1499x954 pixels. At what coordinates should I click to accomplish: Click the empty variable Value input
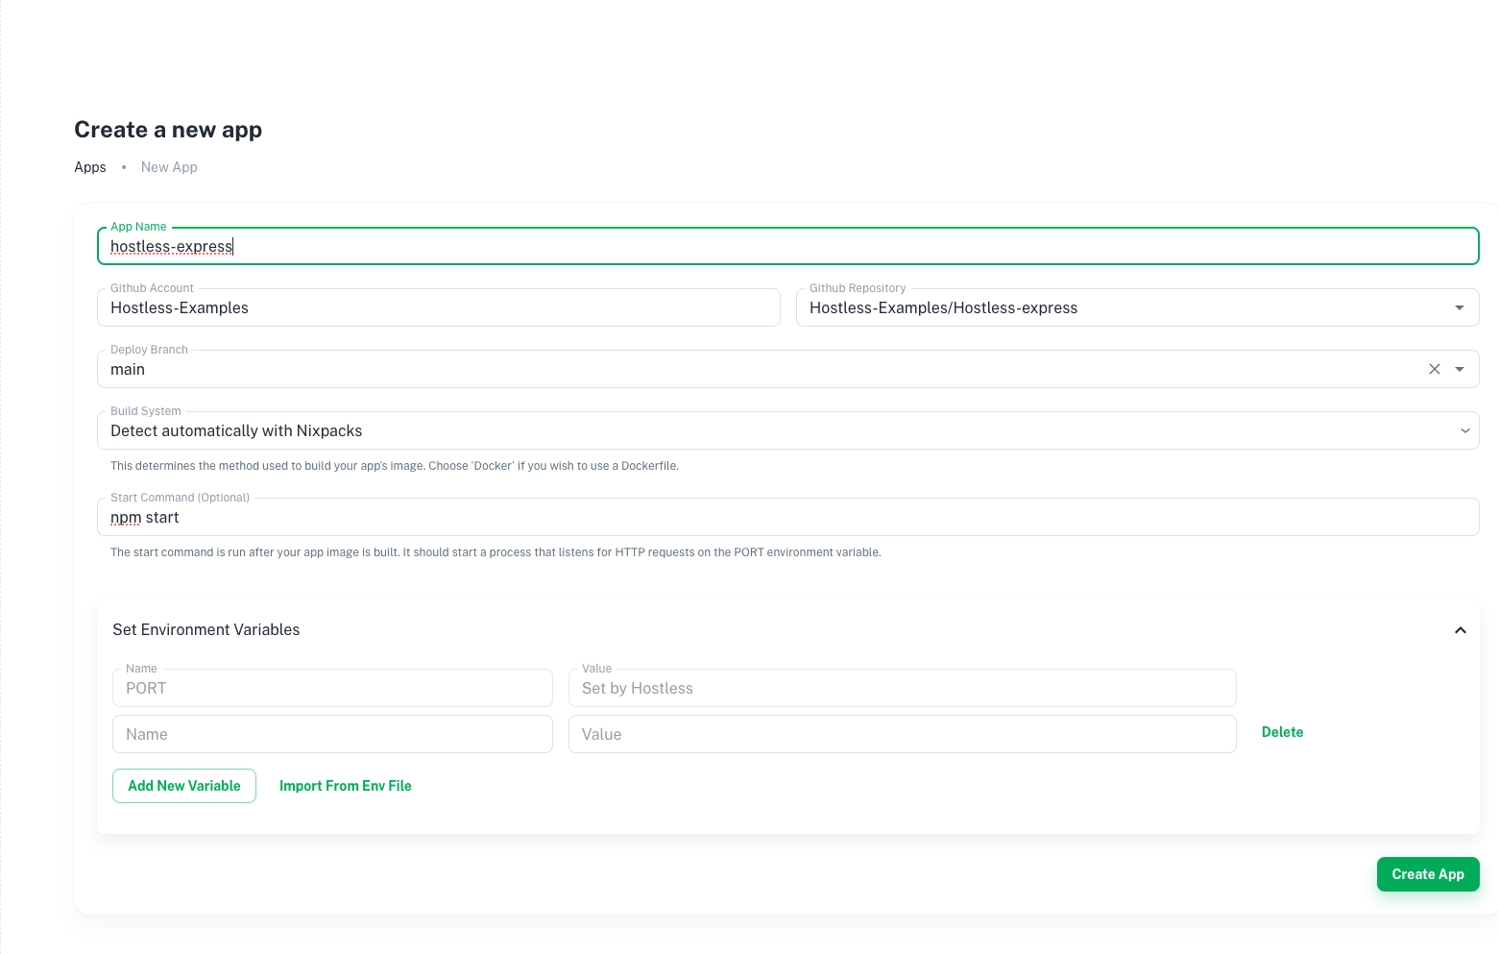903,734
